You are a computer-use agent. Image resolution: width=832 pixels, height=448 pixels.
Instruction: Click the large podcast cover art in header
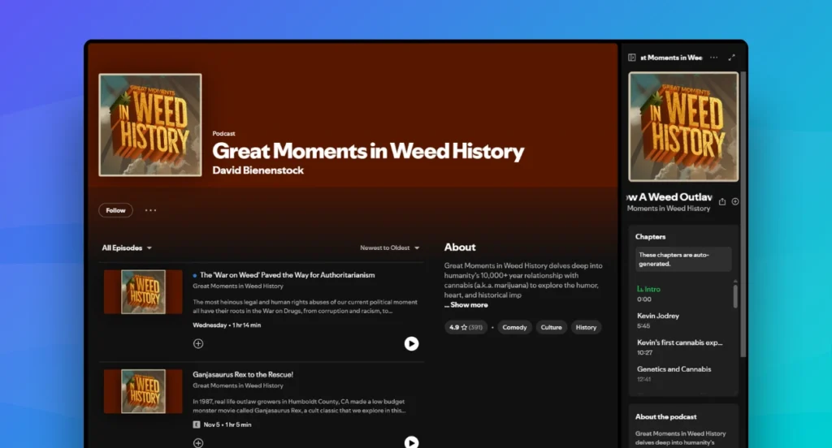click(150, 125)
